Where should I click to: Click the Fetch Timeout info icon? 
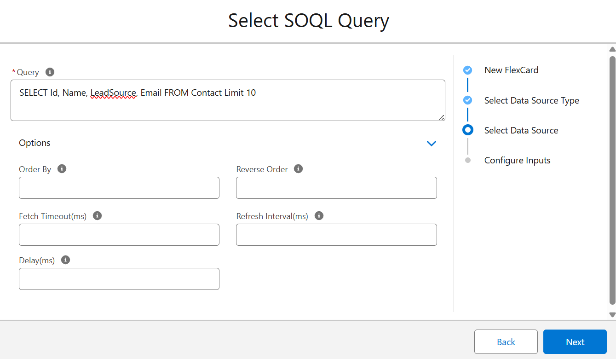click(97, 216)
